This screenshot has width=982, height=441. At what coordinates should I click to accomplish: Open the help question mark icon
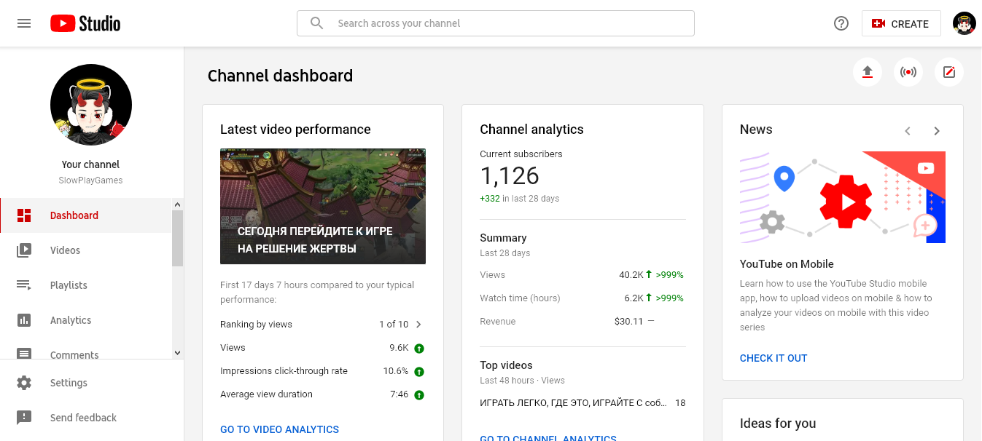(x=841, y=23)
